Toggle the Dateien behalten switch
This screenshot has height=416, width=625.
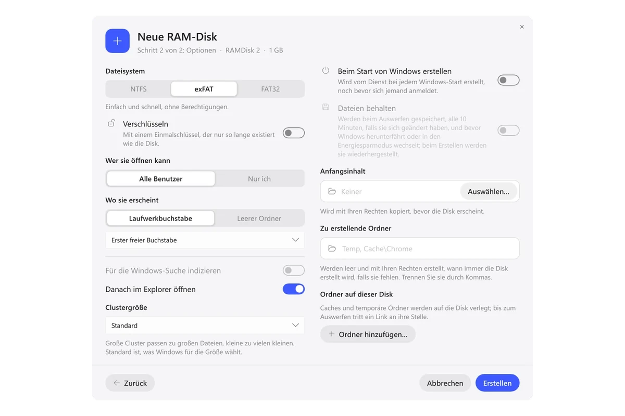point(508,130)
